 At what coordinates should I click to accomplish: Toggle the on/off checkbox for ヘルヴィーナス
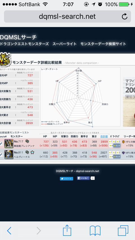(1, 155)
